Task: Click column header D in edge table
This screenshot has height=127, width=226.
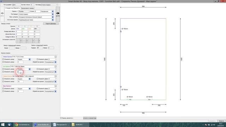Action: coord(37,26)
